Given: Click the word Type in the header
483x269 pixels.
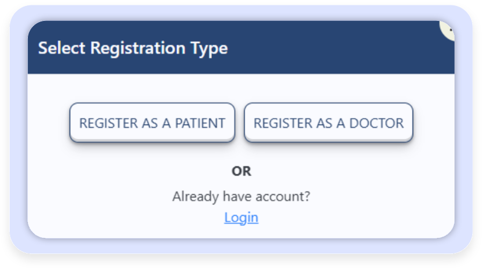Looking at the screenshot, I should [209, 49].
